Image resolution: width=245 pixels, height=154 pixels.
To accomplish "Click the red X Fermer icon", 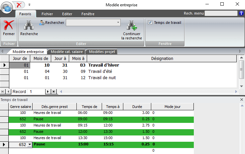I will point(9,26).
